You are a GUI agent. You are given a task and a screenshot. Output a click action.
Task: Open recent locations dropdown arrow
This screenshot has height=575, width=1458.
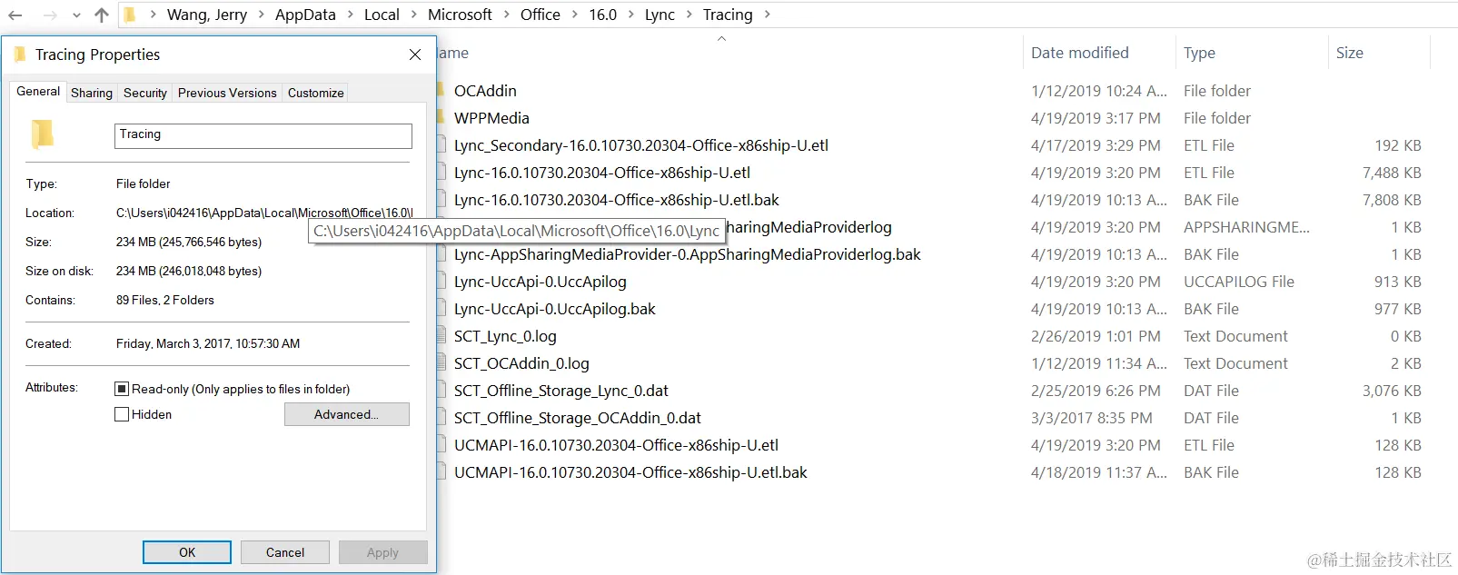pos(76,15)
